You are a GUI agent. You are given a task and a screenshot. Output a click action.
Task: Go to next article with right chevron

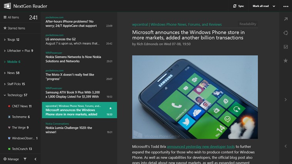pos(286,99)
